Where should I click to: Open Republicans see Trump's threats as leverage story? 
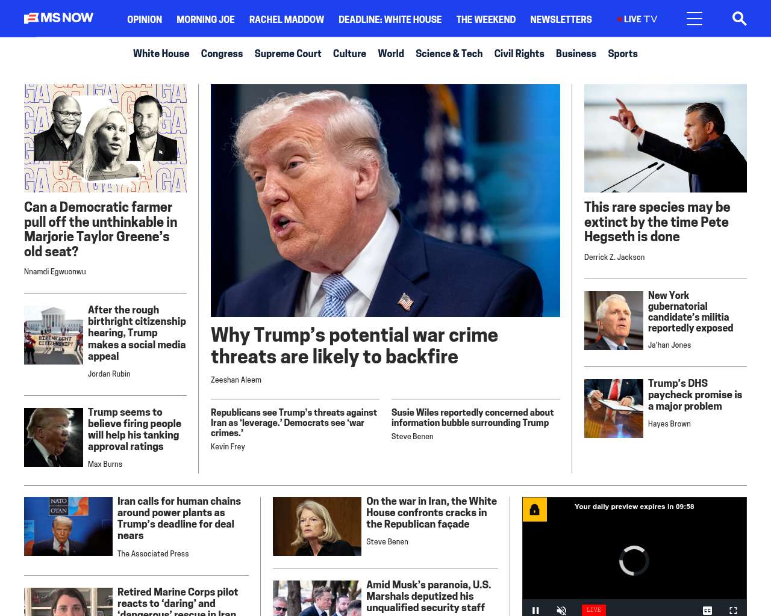point(294,422)
